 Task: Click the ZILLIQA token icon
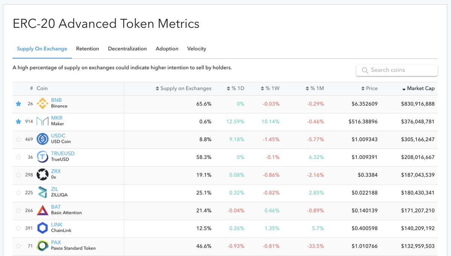[42, 192]
